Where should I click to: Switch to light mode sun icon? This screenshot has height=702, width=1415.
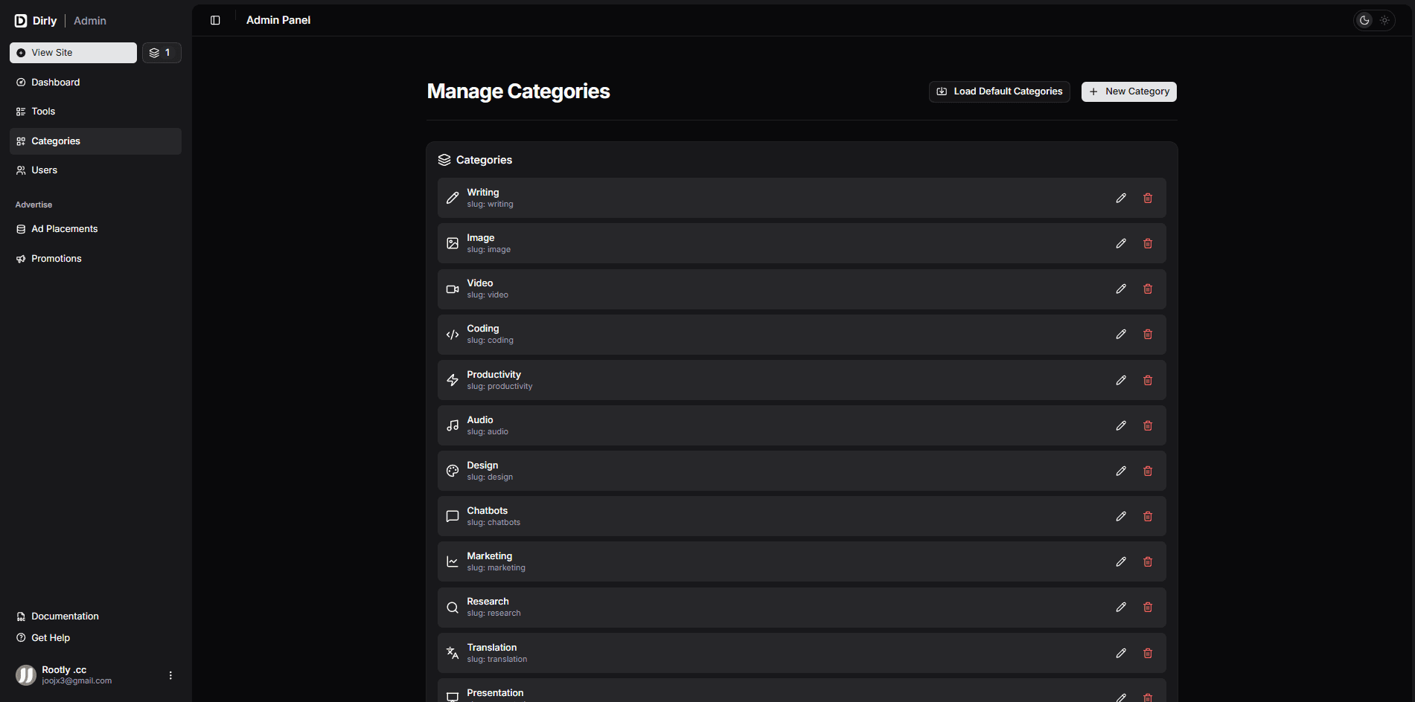click(1384, 20)
